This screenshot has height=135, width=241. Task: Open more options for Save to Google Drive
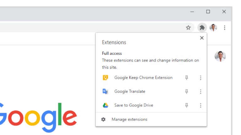click(x=201, y=105)
